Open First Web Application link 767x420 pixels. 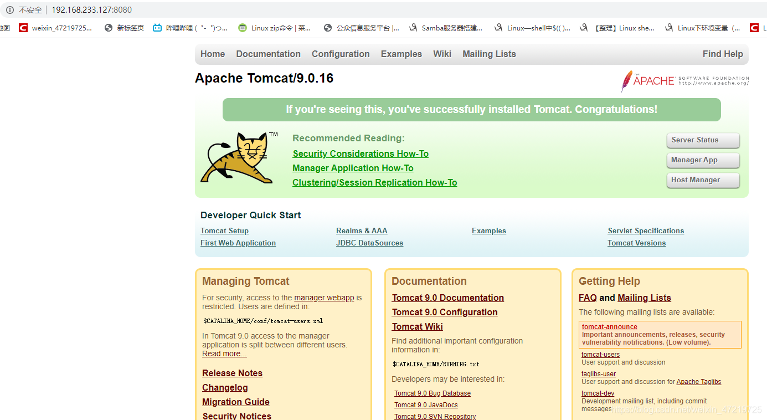[x=238, y=243]
